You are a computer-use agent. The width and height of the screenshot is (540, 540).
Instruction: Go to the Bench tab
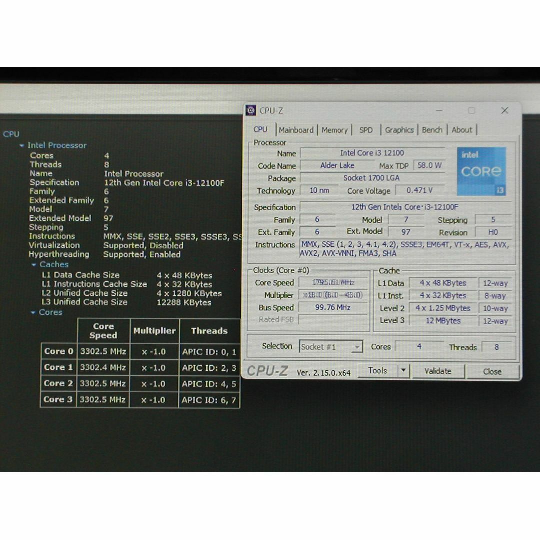tap(432, 130)
